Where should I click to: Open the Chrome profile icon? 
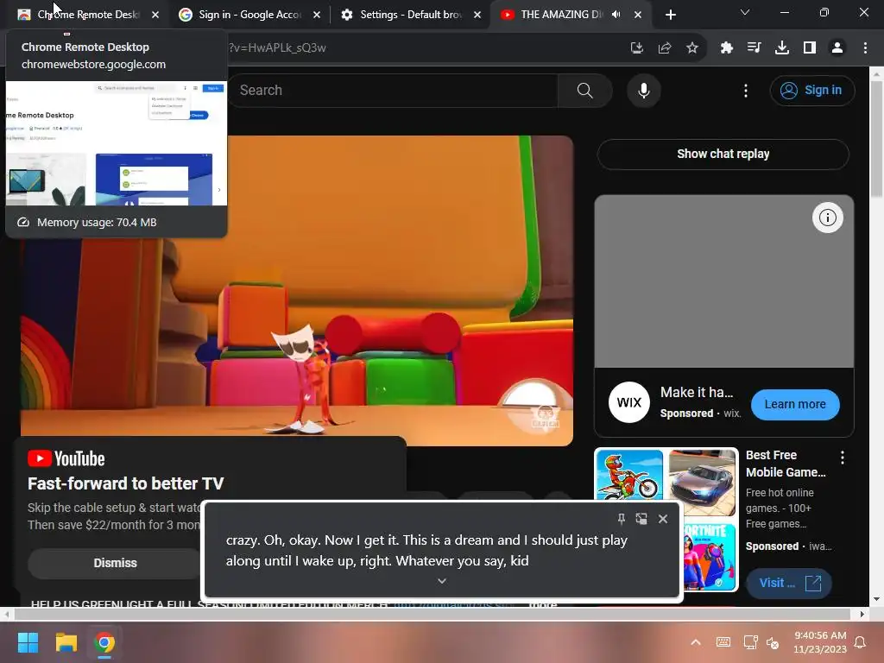[x=837, y=48]
